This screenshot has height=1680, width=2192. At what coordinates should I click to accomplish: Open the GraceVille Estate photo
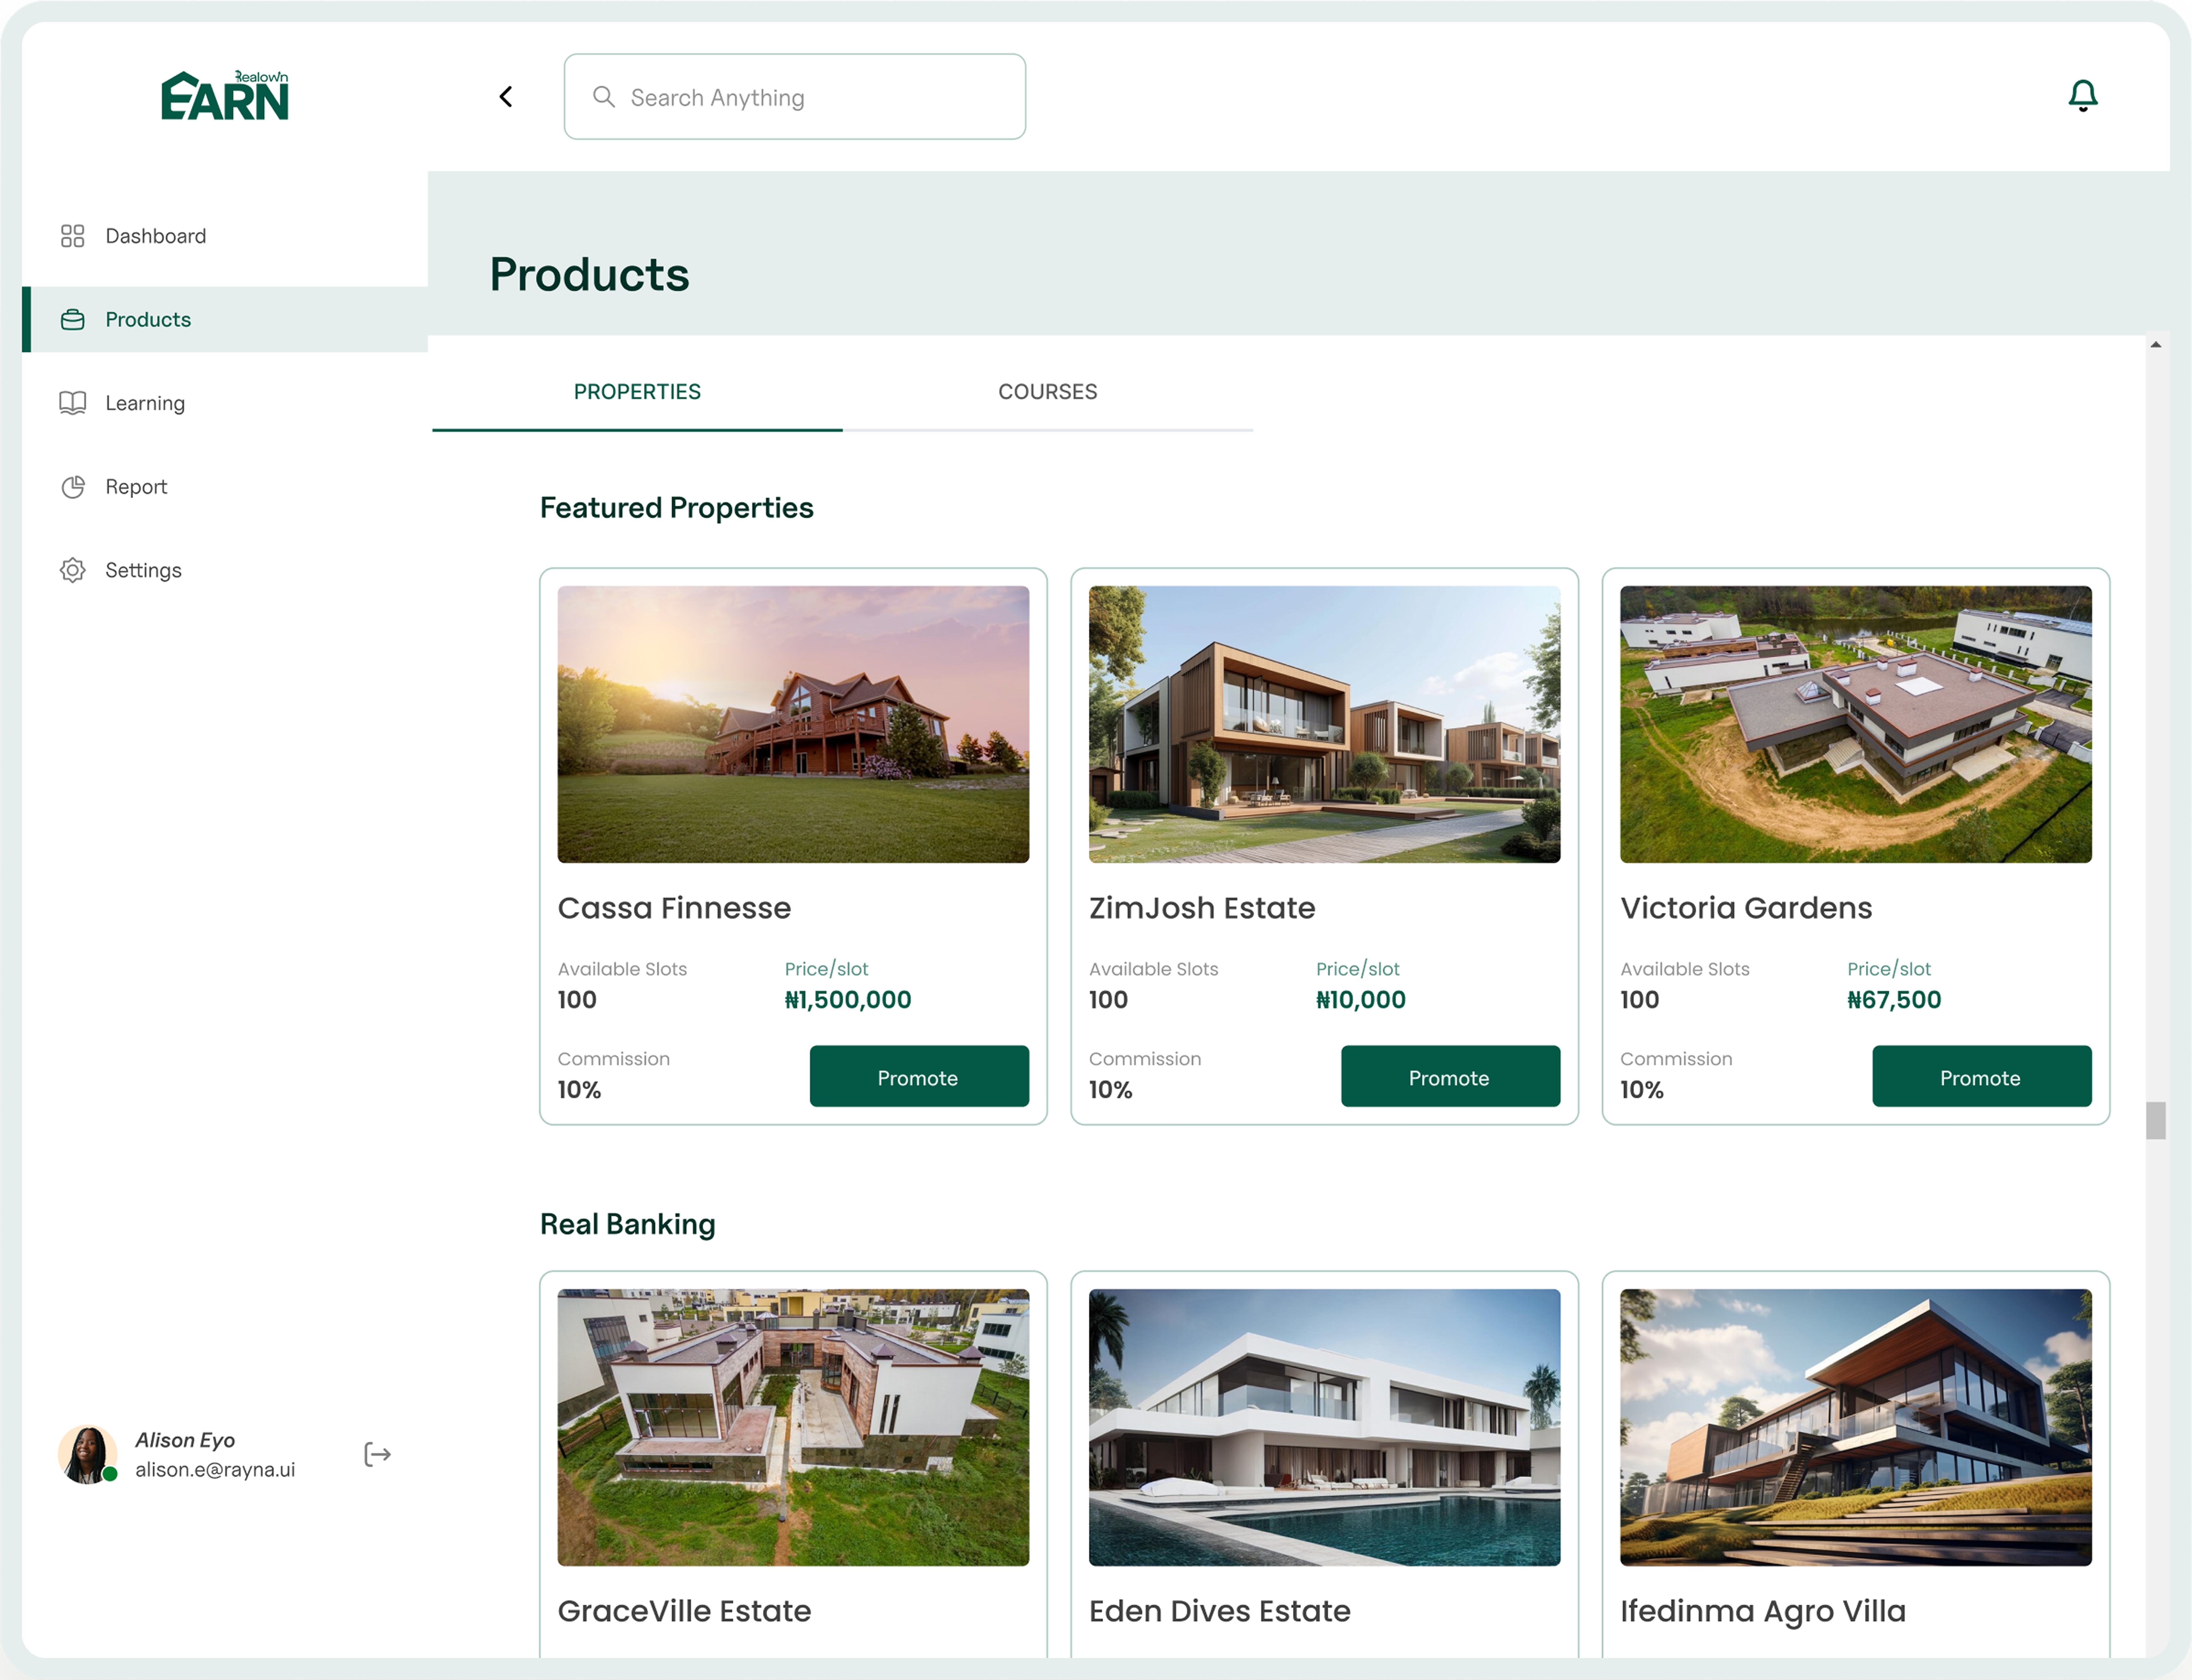click(793, 1427)
